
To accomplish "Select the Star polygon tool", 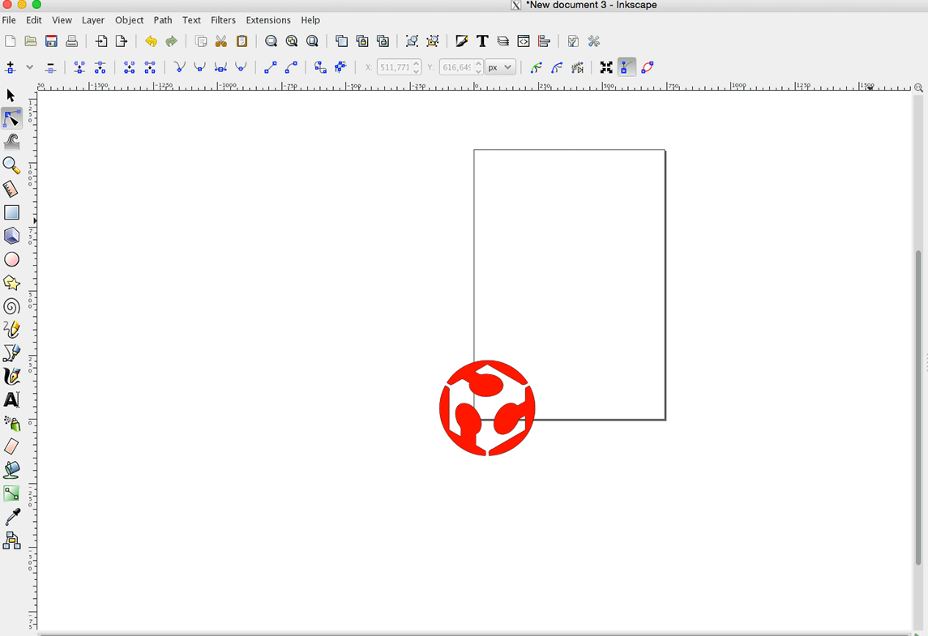I will click(11, 283).
